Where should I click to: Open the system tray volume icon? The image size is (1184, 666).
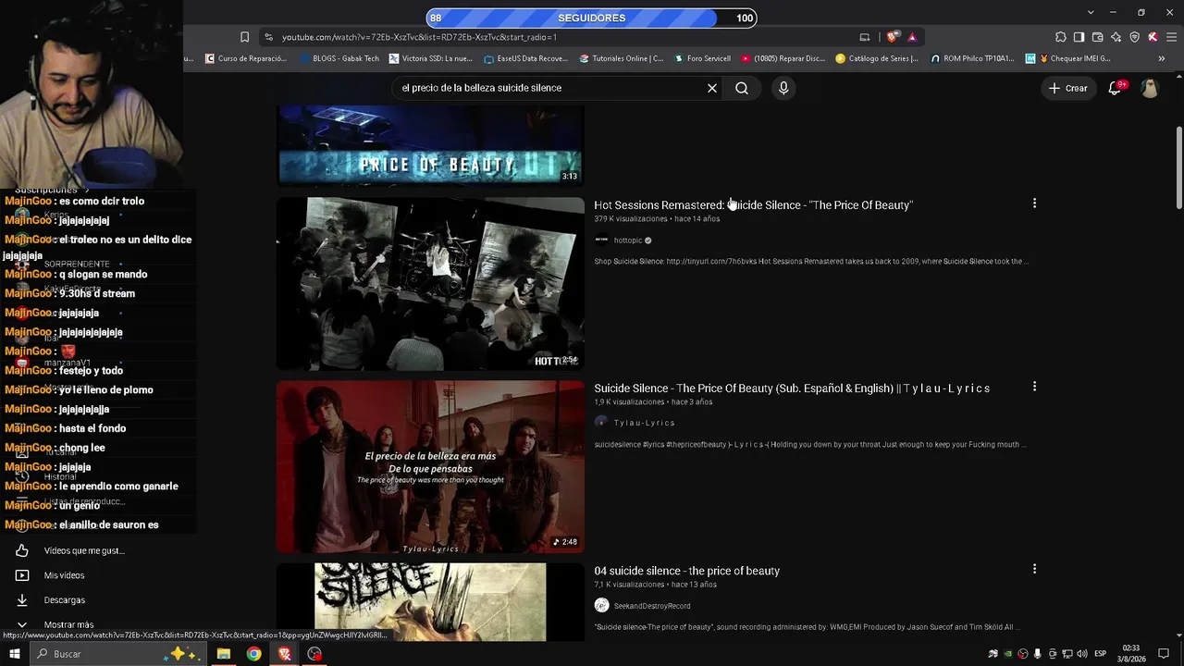(x=1081, y=654)
